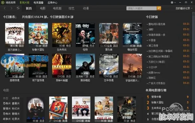Open the 高楼惊魂 poster

click(15, 66)
